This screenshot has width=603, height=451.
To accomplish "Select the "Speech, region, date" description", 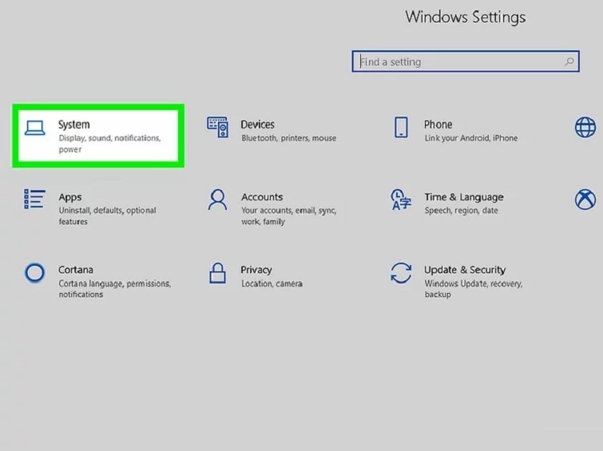I will [461, 211].
